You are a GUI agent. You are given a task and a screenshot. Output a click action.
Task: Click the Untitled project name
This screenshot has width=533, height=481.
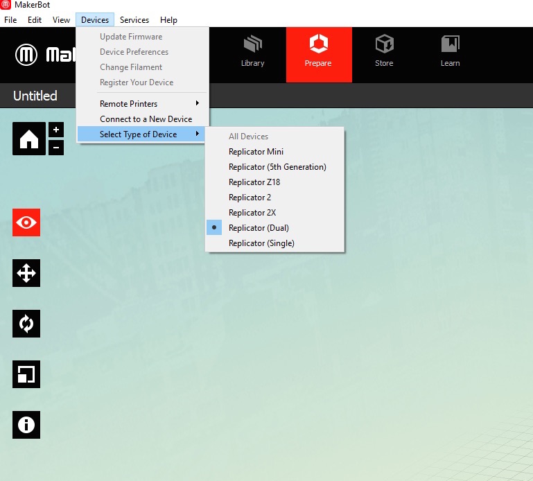coord(35,96)
